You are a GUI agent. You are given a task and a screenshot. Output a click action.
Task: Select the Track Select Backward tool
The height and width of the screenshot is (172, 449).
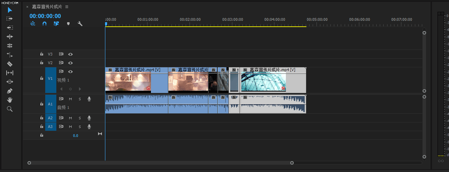click(x=10, y=28)
